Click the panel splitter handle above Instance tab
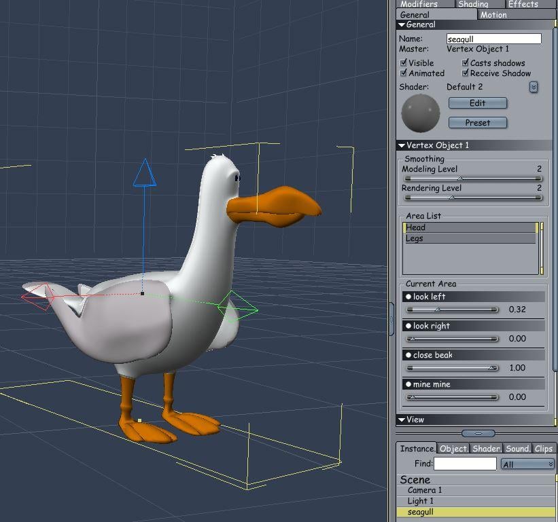Image resolution: width=558 pixels, height=522 pixels. (x=478, y=433)
